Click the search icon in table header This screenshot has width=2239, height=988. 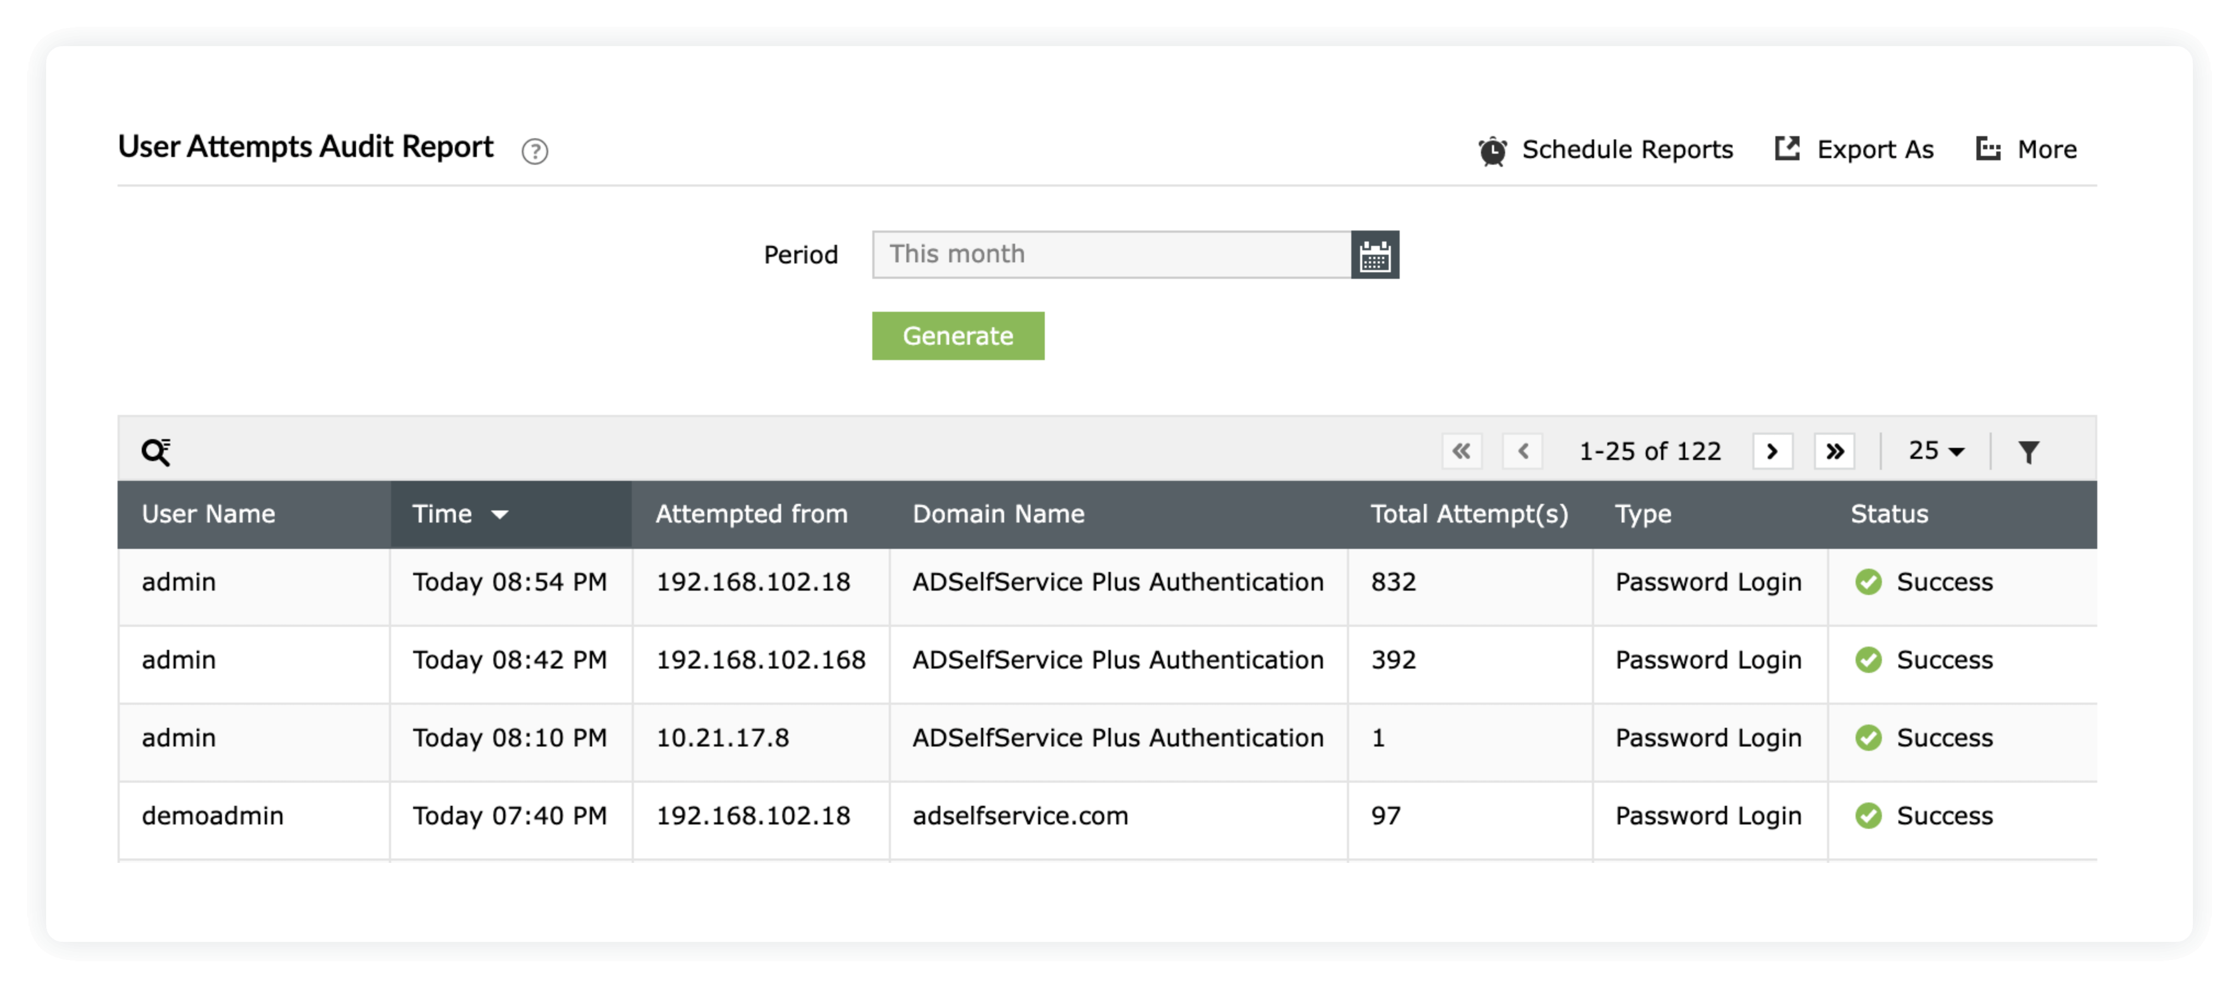(157, 451)
